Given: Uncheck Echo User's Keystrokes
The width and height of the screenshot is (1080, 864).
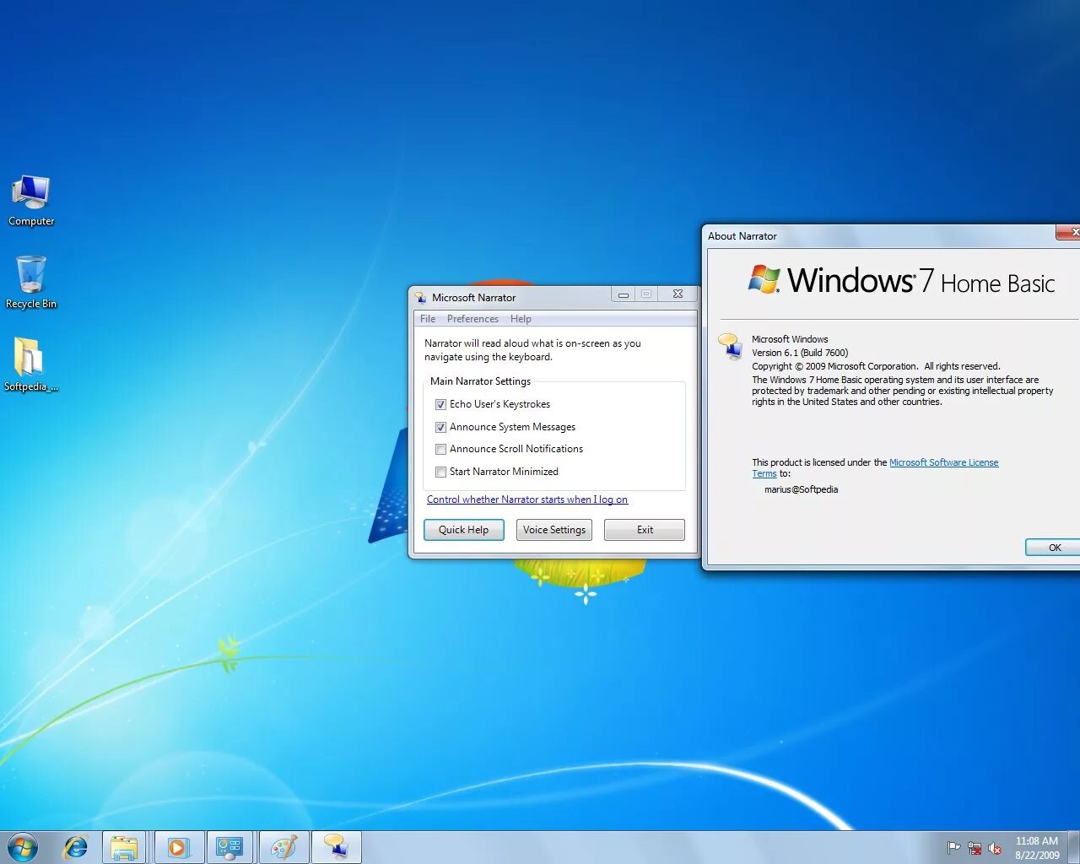Looking at the screenshot, I should point(440,404).
